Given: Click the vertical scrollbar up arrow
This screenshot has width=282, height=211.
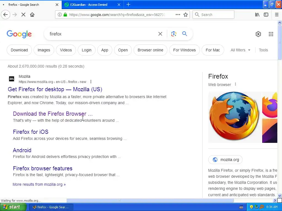Looking at the screenshot, I should point(280,23).
